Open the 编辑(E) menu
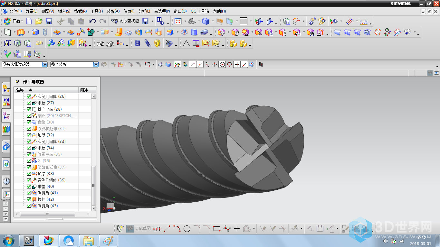Viewport: 440px width, 247px height. [31, 11]
